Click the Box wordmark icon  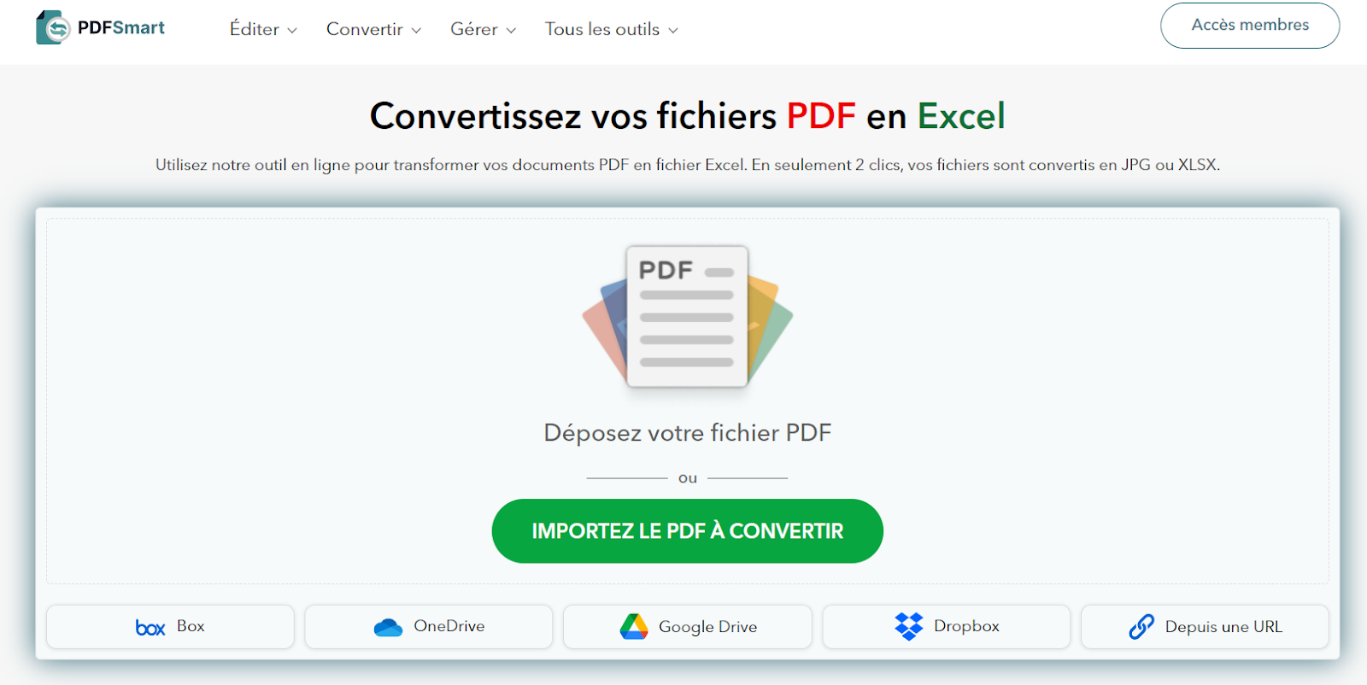click(x=150, y=626)
